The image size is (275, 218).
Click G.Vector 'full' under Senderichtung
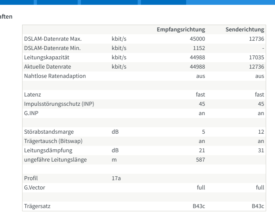260,187
